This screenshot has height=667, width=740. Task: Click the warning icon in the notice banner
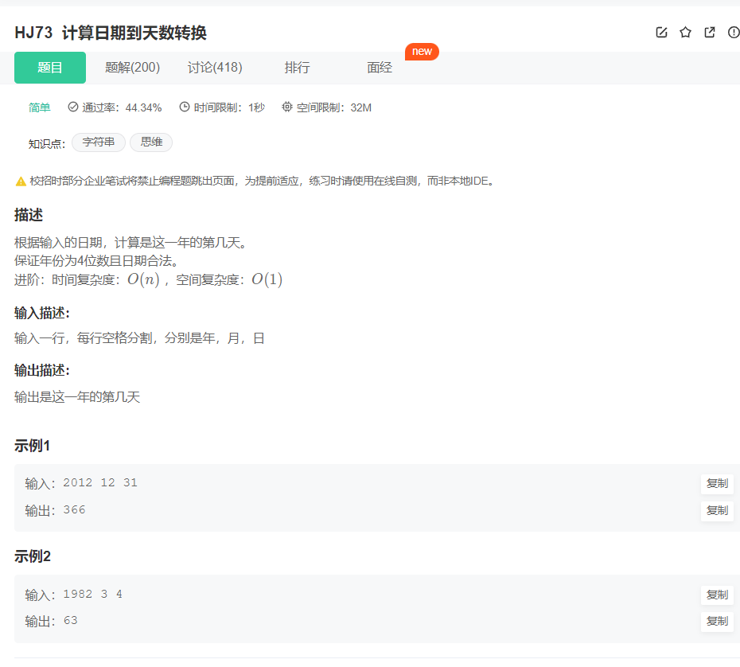[x=19, y=180]
